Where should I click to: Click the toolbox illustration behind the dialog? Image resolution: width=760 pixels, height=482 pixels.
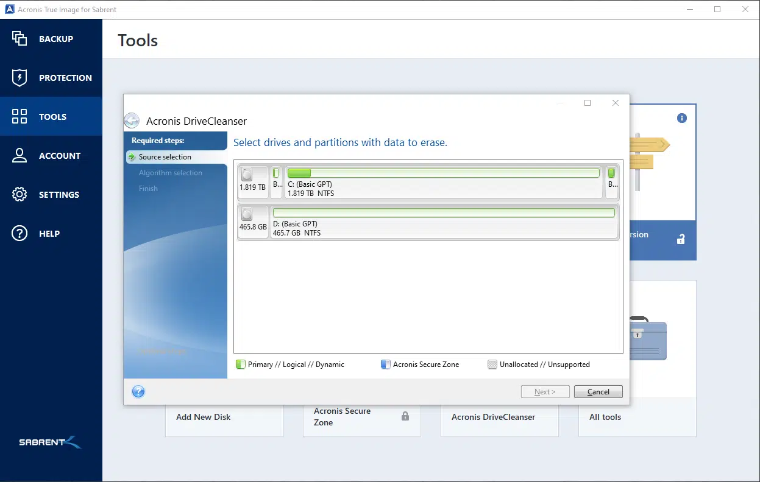648,338
